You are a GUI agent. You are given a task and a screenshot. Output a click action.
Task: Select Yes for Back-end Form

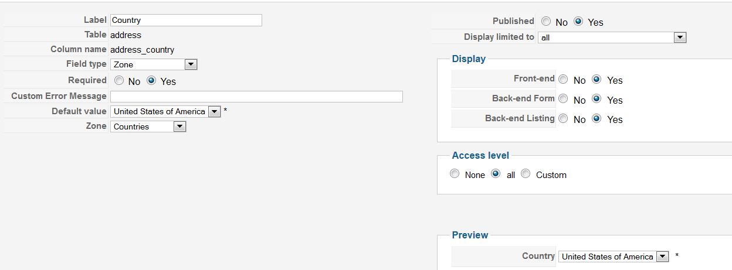click(597, 99)
